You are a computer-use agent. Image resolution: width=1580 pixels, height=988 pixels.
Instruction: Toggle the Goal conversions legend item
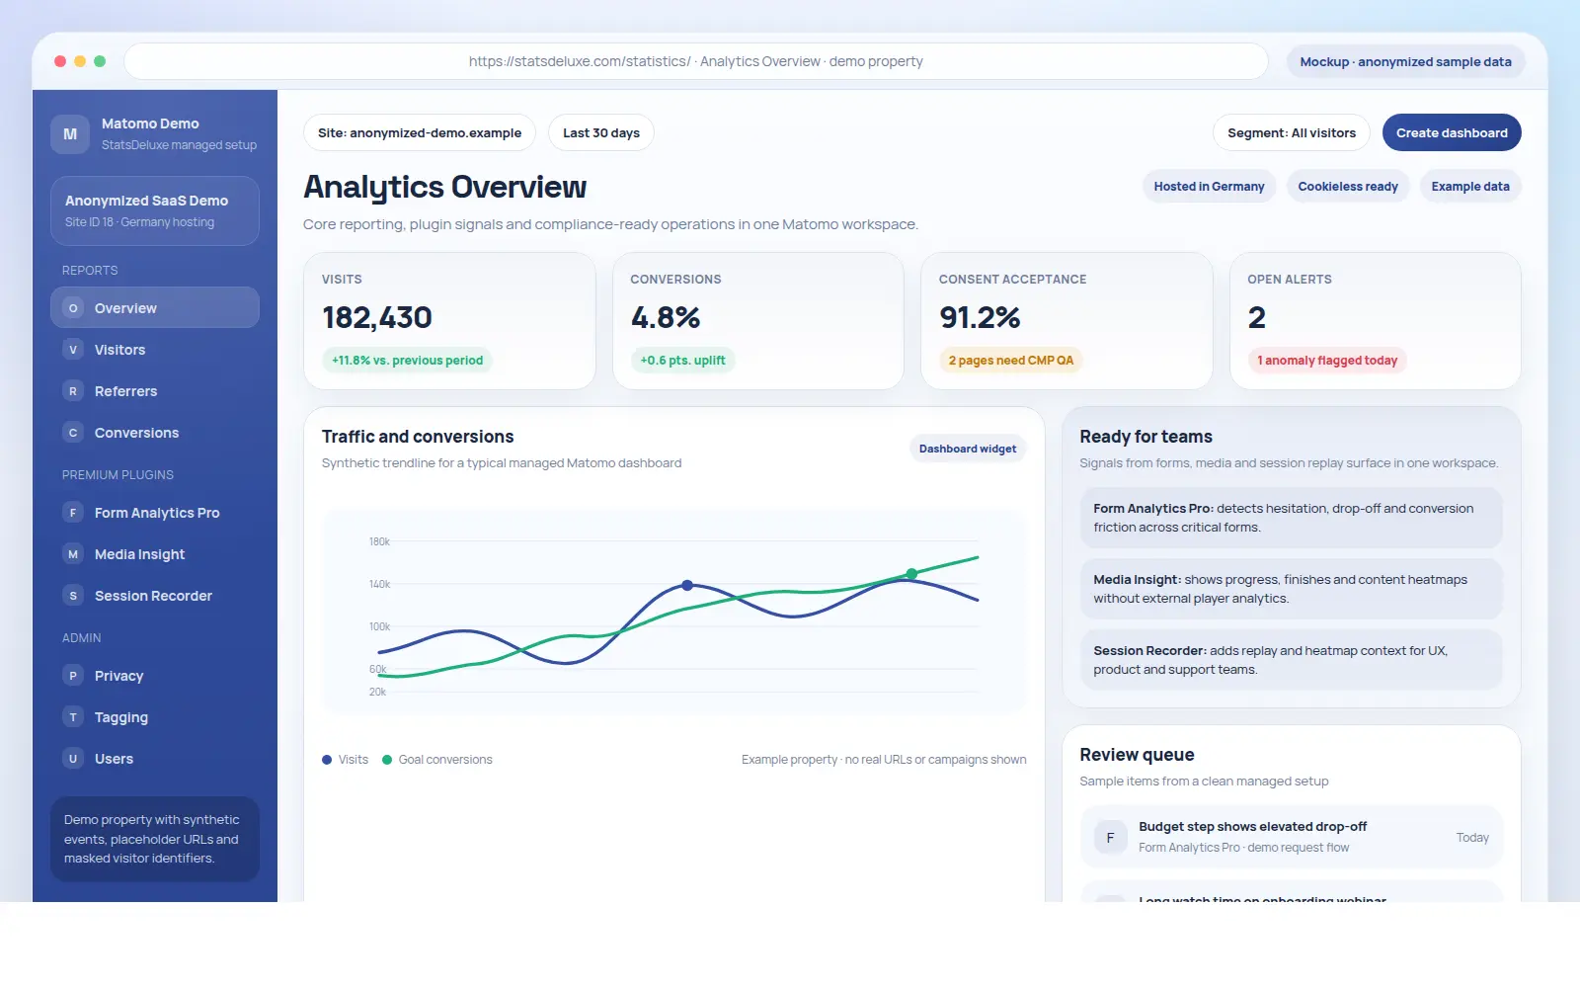[437, 759]
